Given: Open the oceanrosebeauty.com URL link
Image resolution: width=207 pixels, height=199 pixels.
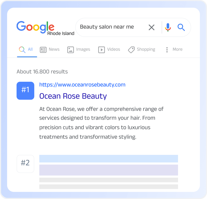Looking at the screenshot, I should pyautogui.click(x=83, y=85).
